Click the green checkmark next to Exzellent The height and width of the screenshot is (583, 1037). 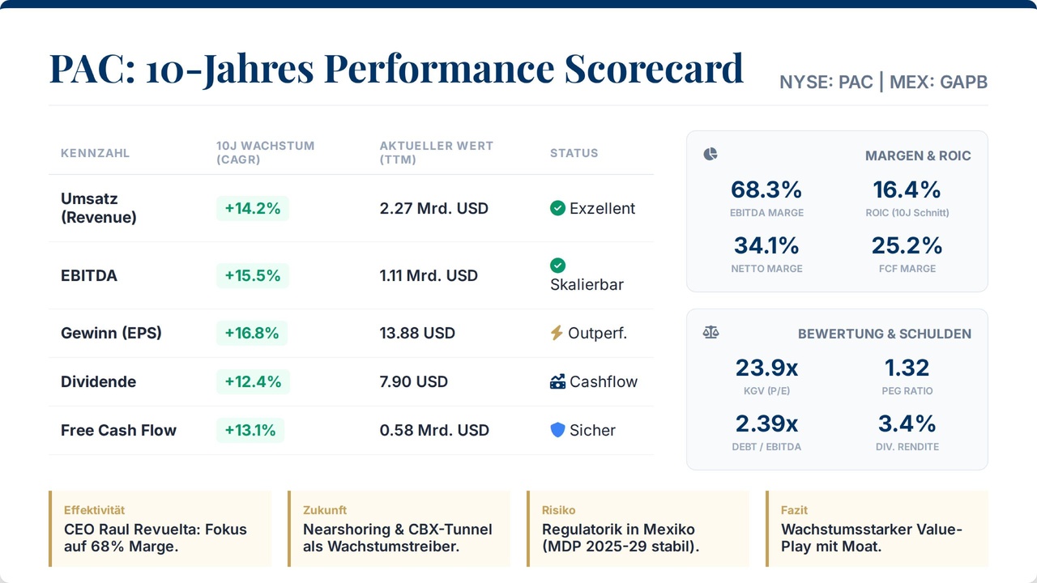(x=557, y=208)
